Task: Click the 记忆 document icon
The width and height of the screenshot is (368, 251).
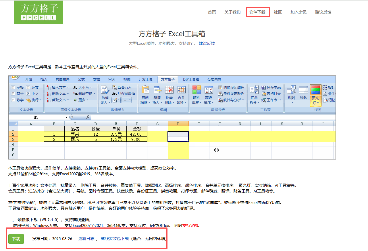Action: point(325,100)
